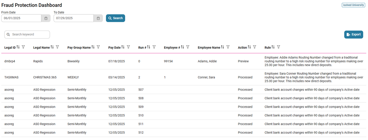Click the To Date text field
Screen dimensions: 368x140
(x=74, y=18)
